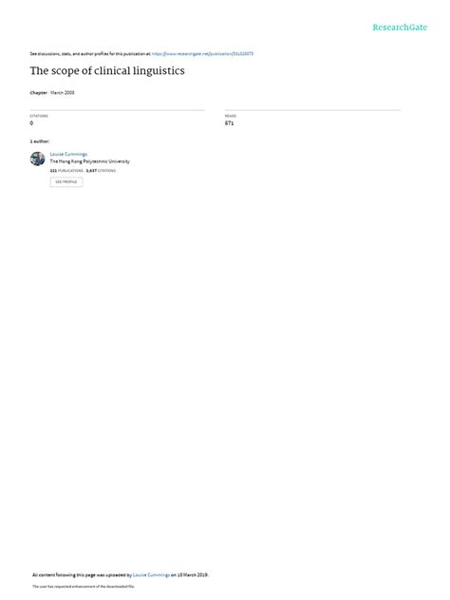Click the March 2008 publication date

pos(63,93)
